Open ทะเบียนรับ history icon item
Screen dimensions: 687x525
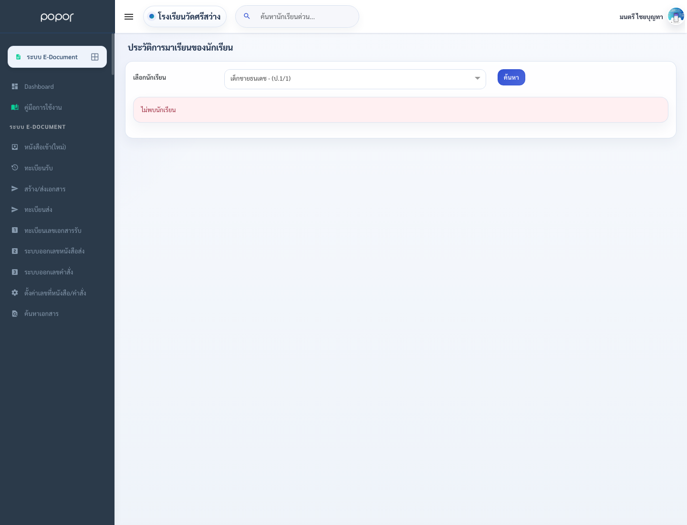coord(15,168)
